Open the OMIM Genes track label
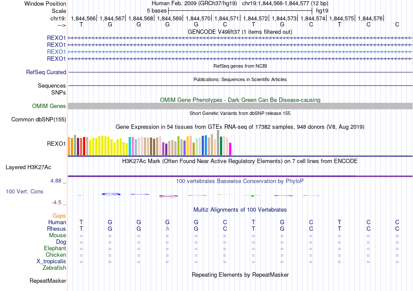413x291 pixels. pos(49,106)
